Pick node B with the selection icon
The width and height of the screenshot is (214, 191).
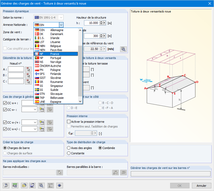coord(28,75)
